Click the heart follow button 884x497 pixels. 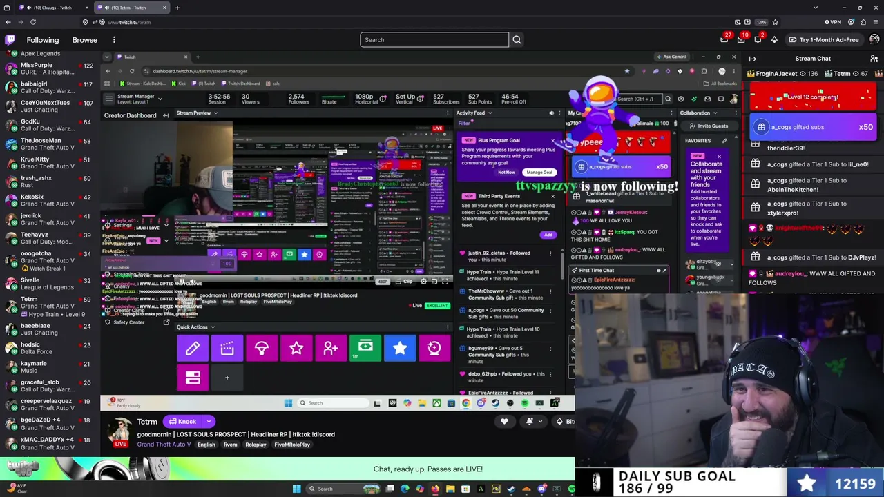point(504,421)
